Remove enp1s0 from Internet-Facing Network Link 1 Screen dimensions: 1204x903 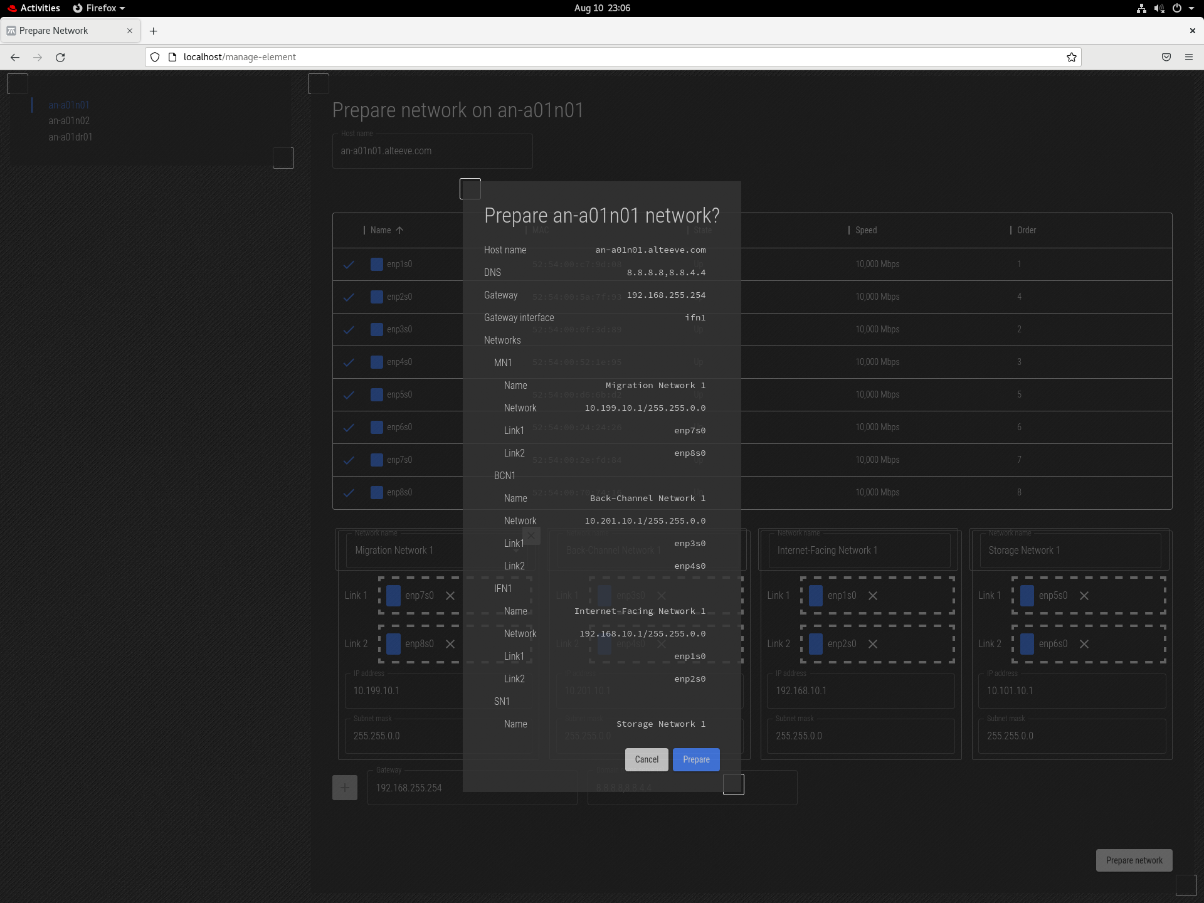(873, 596)
